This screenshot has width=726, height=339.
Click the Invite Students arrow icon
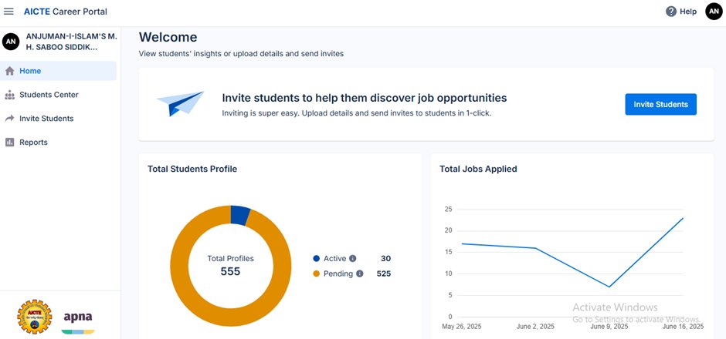10,119
